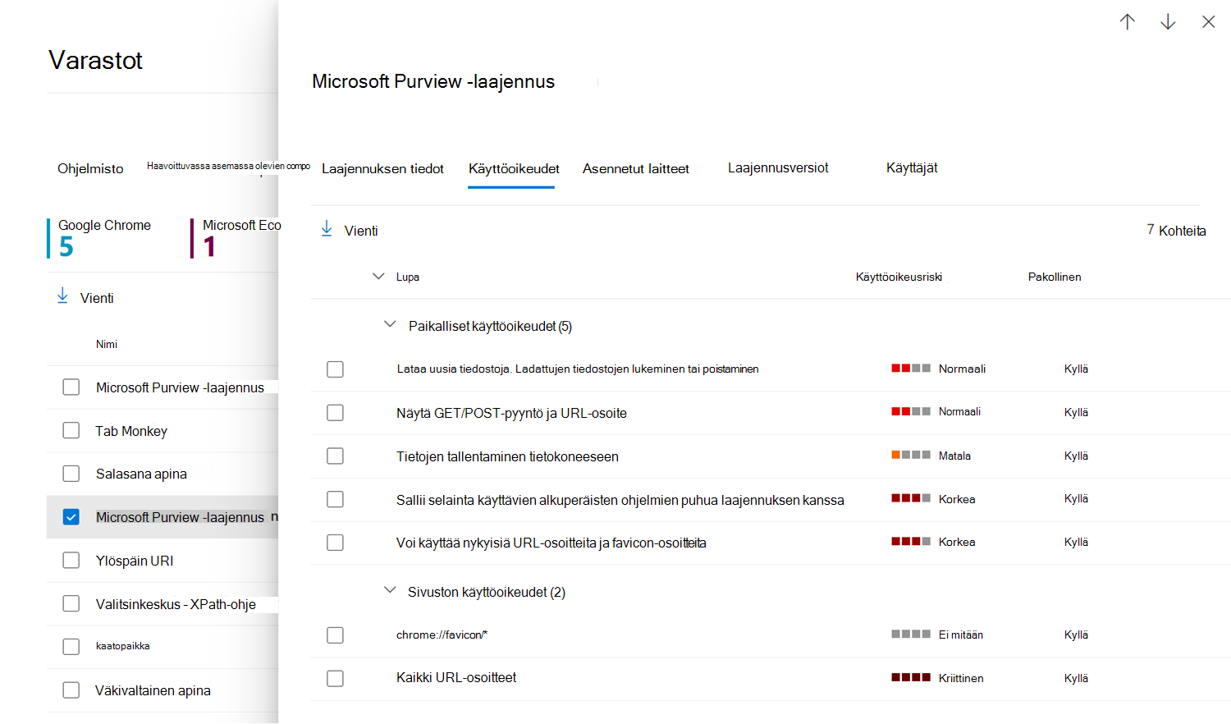
Task: Click the Kaikki URL-osoitteet permission text
Action: tap(456, 677)
